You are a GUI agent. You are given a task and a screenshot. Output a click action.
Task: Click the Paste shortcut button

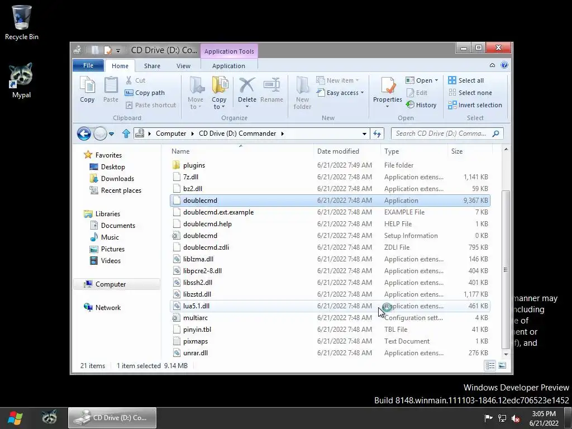pyautogui.click(x=151, y=105)
